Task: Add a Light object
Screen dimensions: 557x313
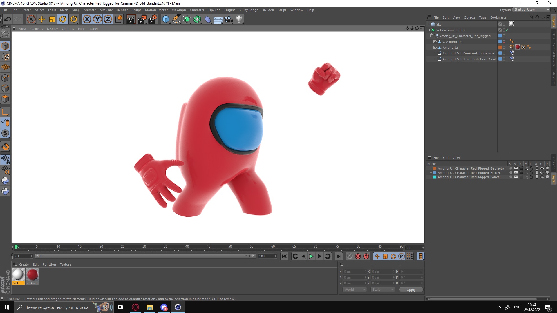Action: click(239, 19)
